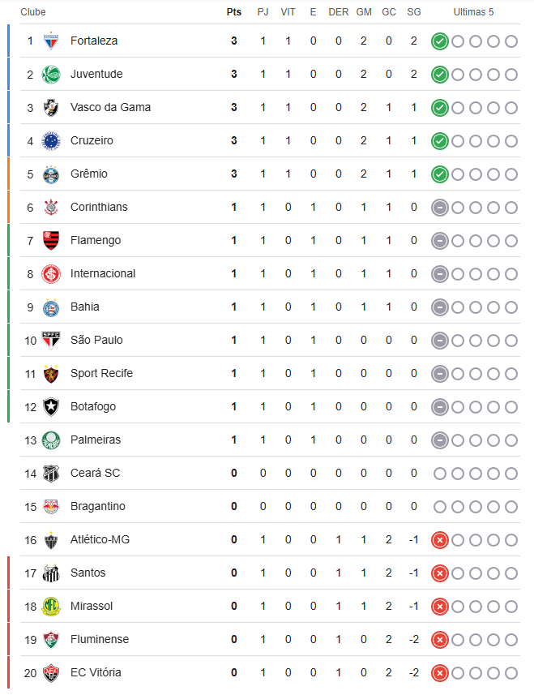Click the Vasco da Gama crest

(51, 108)
